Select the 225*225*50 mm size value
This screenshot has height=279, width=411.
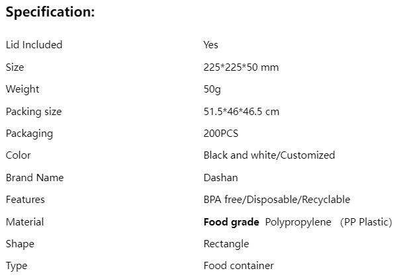(x=241, y=67)
